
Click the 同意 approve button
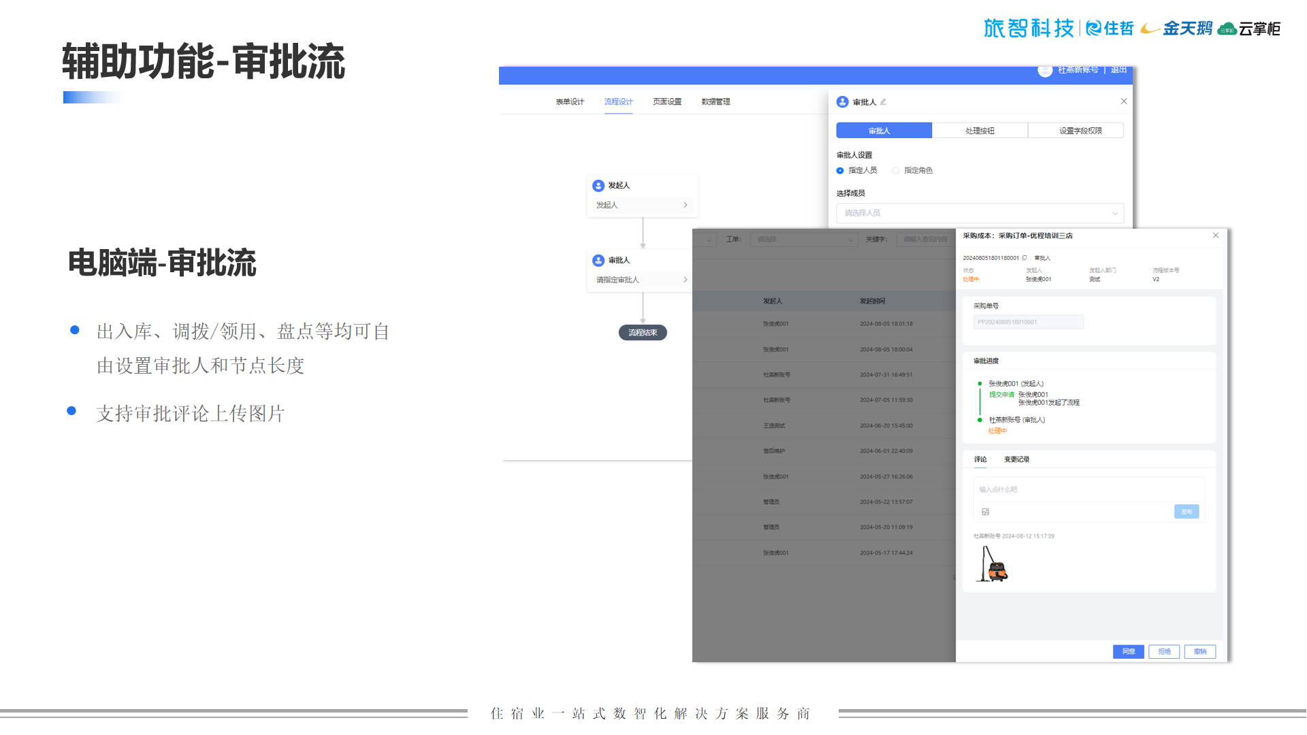click(x=1128, y=651)
